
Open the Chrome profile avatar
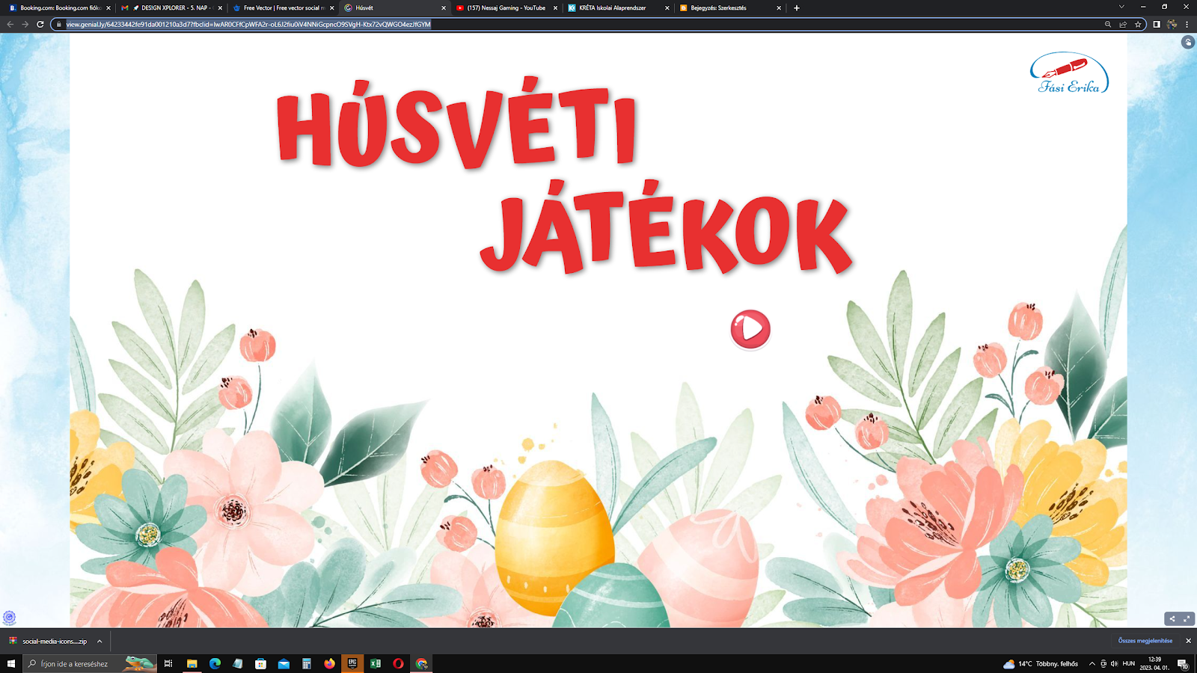(1172, 24)
